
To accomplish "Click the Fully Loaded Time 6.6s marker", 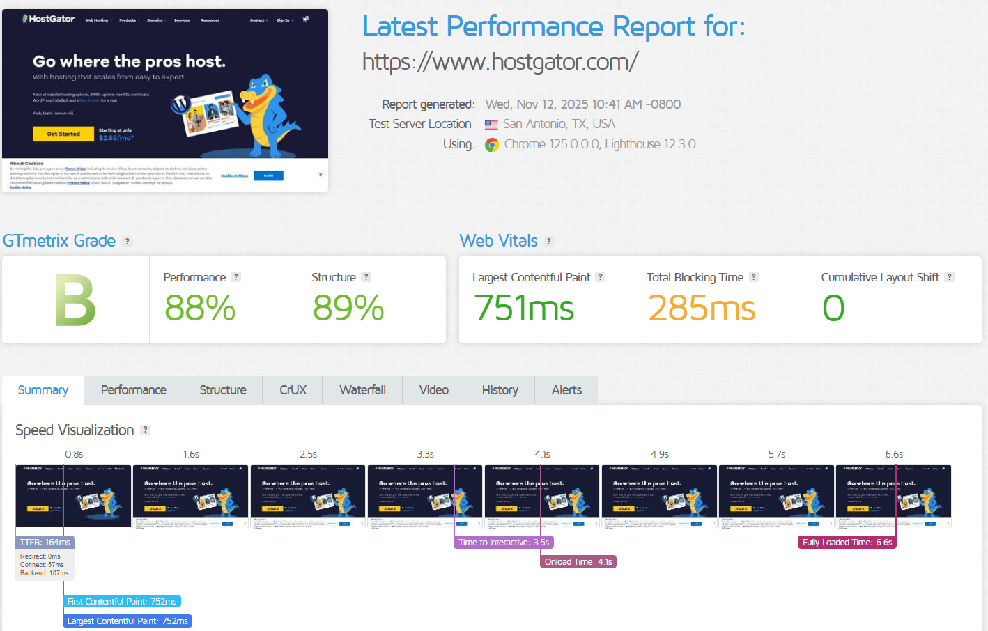I will [x=847, y=542].
